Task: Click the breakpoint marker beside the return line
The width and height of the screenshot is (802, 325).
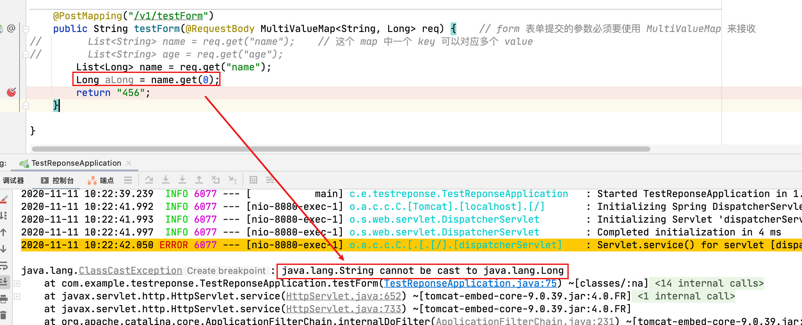Action: pos(11,92)
